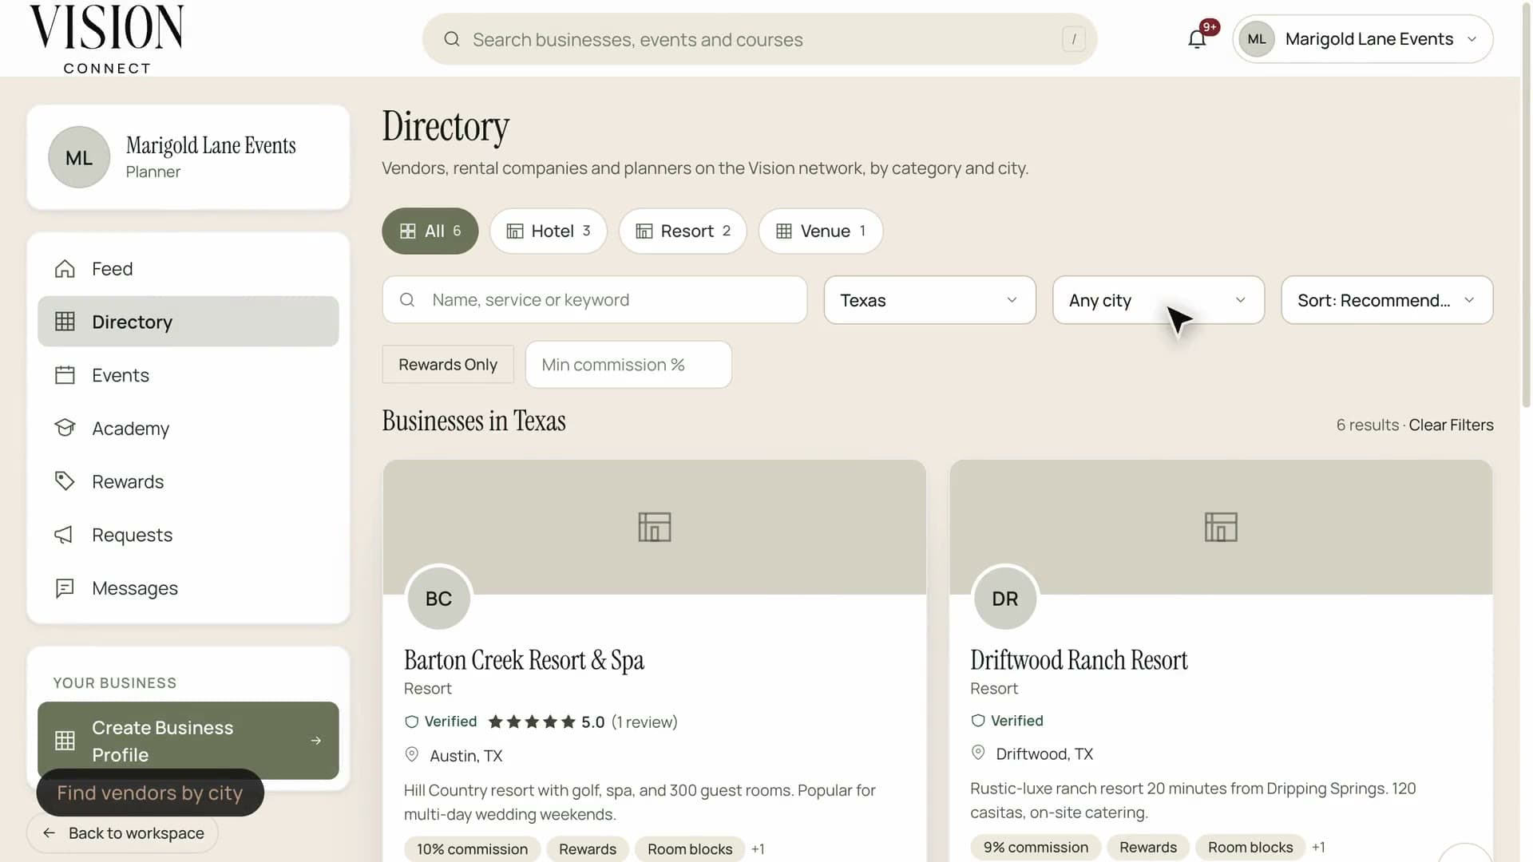The image size is (1533, 862).
Task: Click the search magnifier in the top bar
Action: point(452,39)
